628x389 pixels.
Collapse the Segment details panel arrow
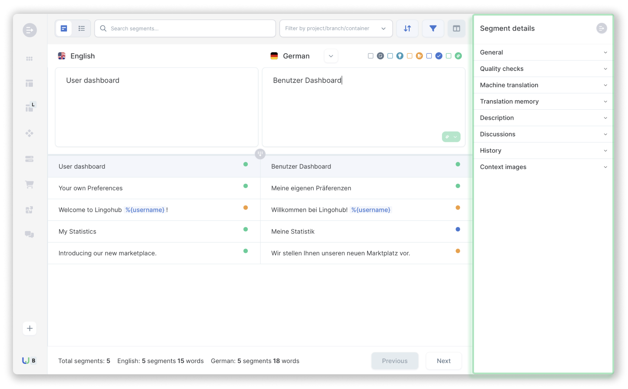tap(602, 29)
